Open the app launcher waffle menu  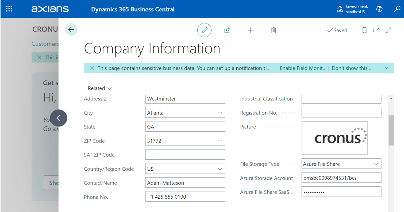[x=9, y=9]
